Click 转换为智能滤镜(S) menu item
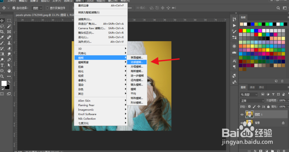This screenshot has width=289, height=152. [101, 12]
